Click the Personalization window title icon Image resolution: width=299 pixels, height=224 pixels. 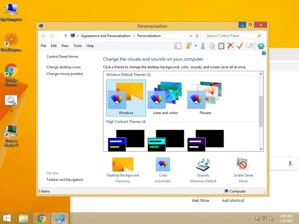[x=41, y=26]
